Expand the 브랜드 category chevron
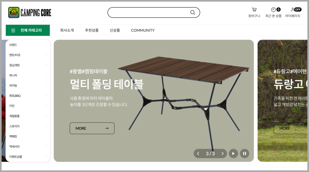This screenshot has width=309, height=172. [46, 45]
